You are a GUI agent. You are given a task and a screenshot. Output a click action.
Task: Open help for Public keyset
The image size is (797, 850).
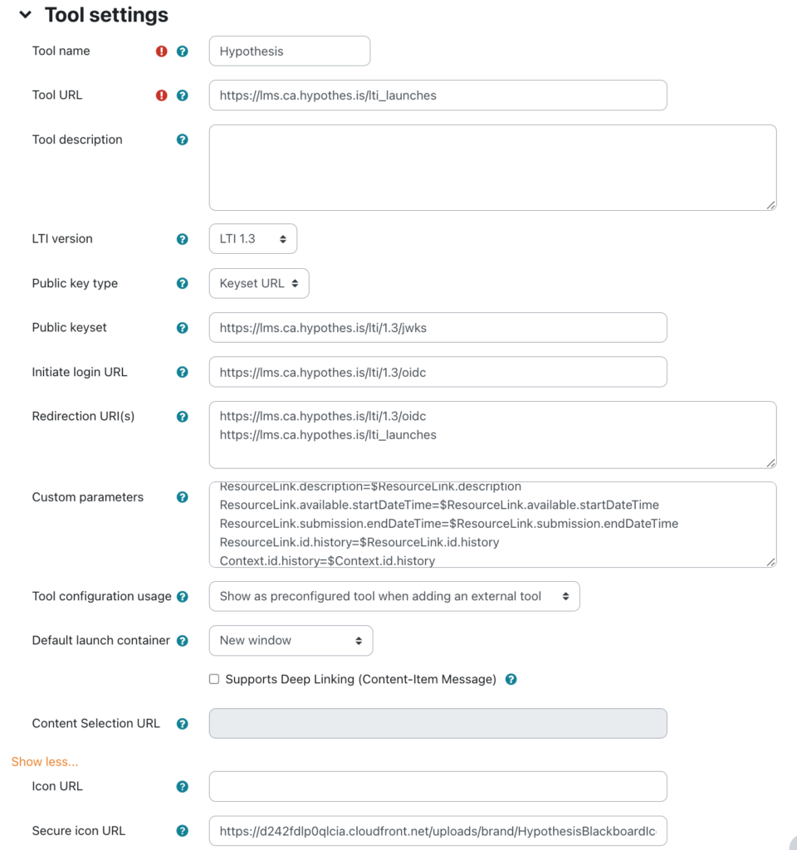(182, 327)
